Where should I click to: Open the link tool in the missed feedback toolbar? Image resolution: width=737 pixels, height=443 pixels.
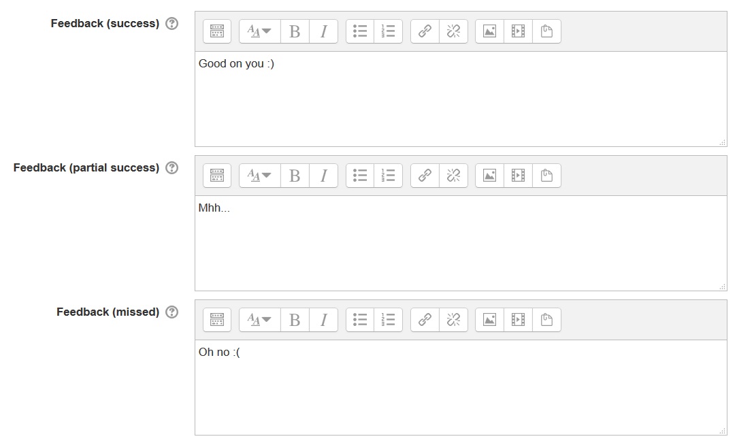[424, 319]
